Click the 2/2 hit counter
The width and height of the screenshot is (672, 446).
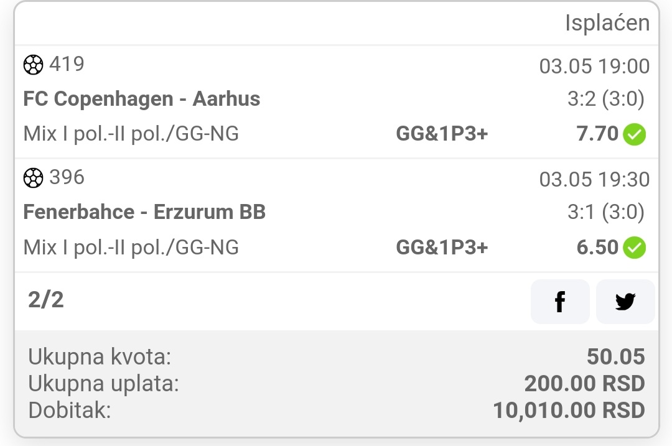coord(46,300)
